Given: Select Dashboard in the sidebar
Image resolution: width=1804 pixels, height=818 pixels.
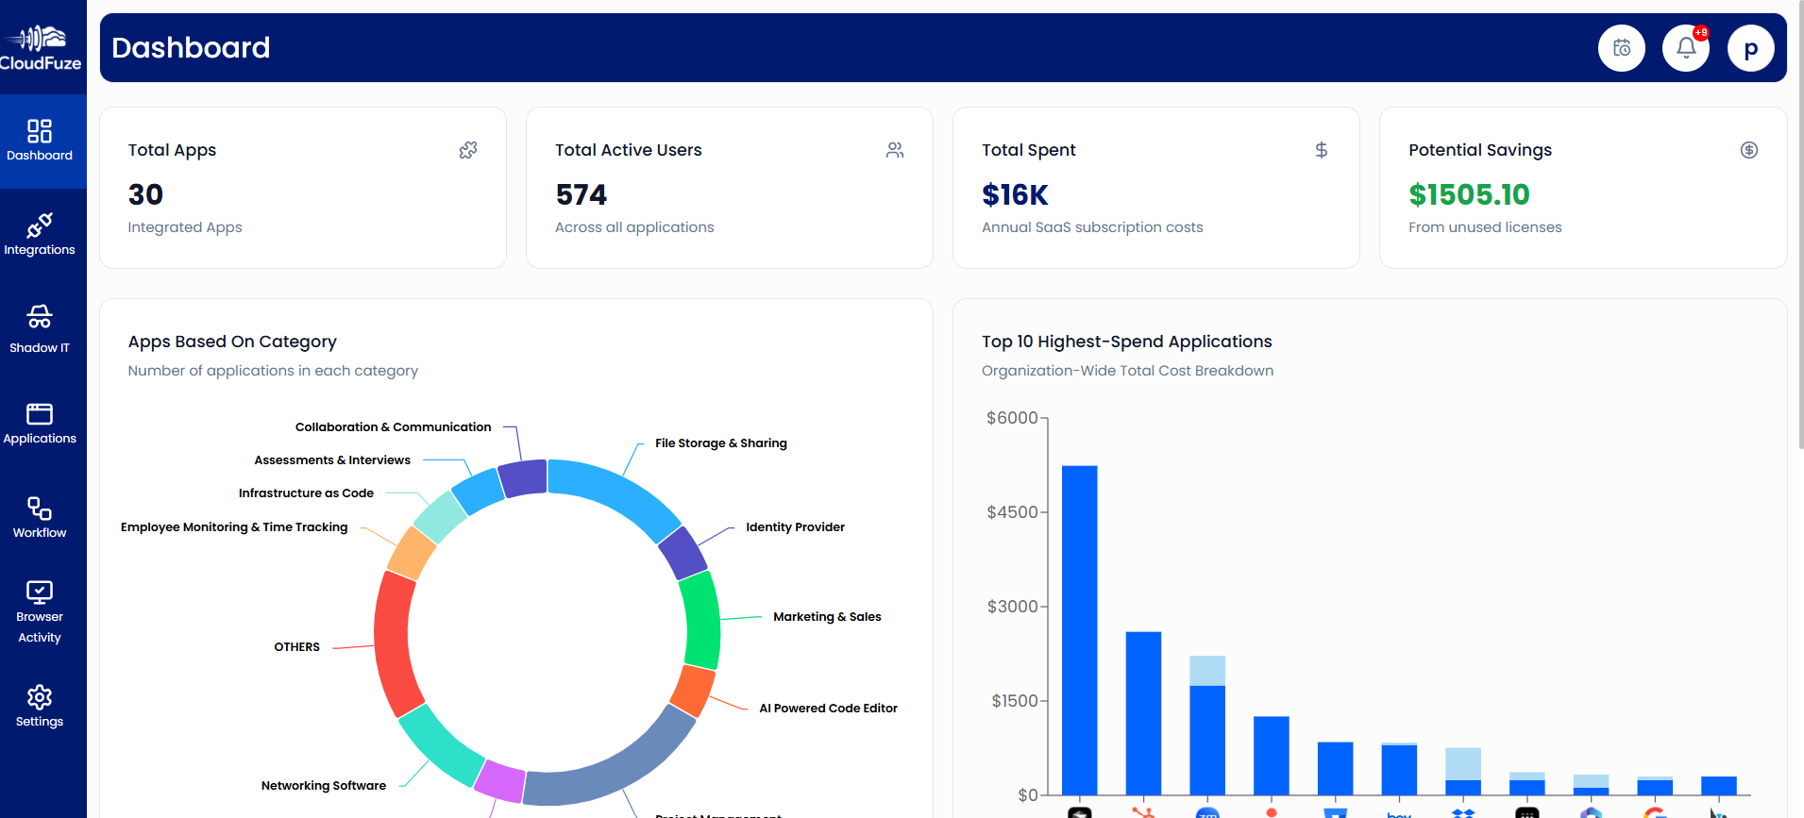Looking at the screenshot, I should [x=40, y=141].
